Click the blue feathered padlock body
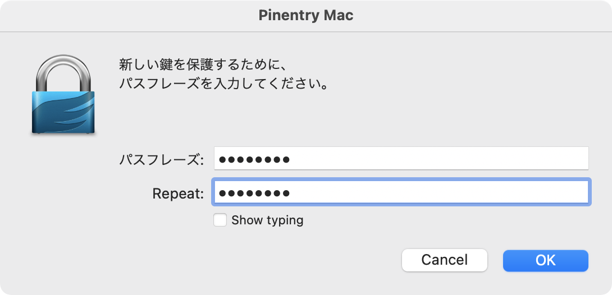 click(x=63, y=113)
